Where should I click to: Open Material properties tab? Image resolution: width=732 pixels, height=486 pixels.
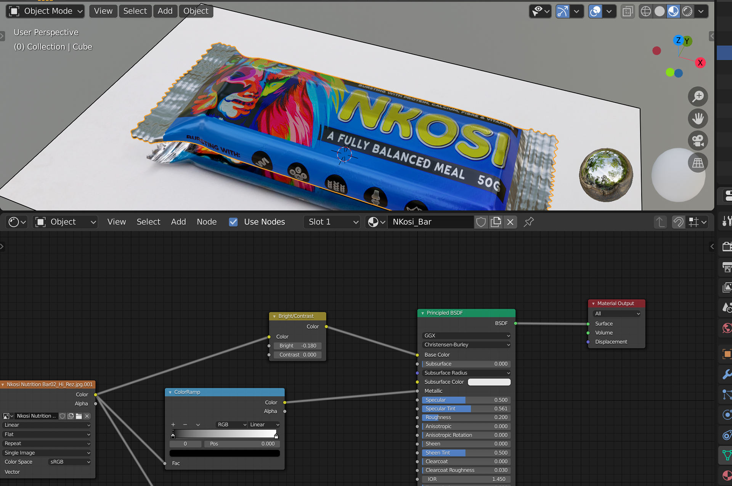click(727, 475)
